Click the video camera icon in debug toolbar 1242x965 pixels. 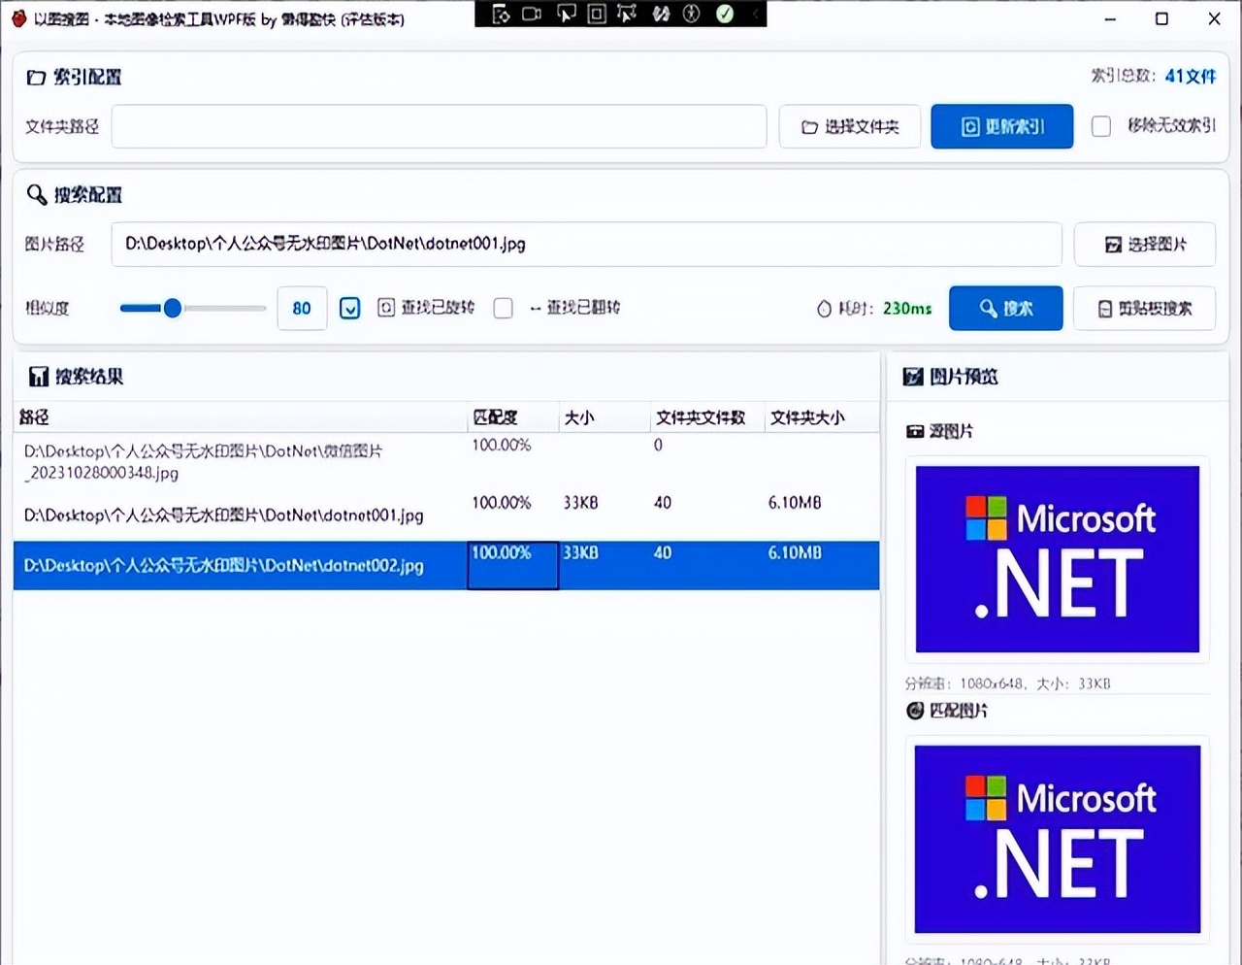pyautogui.click(x=532, y=14)
